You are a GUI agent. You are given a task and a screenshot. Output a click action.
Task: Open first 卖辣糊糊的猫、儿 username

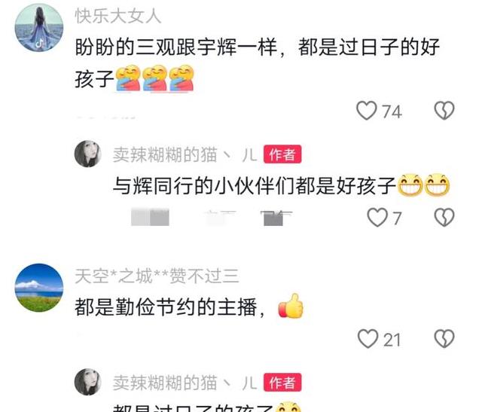(x=185, y=154)
